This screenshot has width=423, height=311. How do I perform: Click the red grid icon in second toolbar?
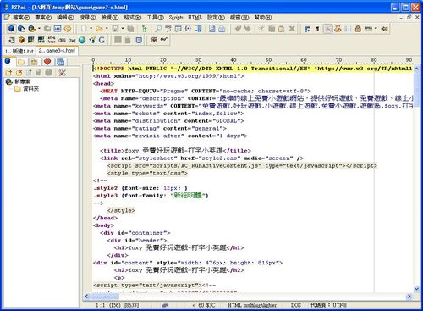tap(154, 40)
